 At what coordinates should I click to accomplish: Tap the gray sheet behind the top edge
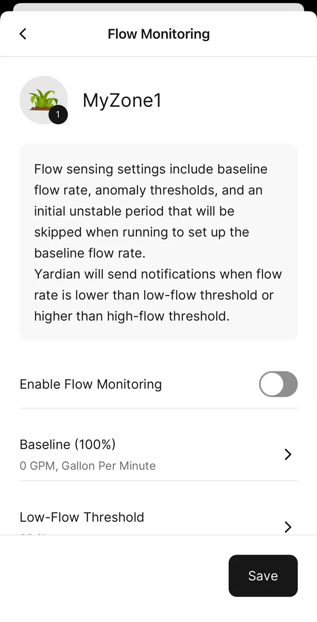point(158,6)
